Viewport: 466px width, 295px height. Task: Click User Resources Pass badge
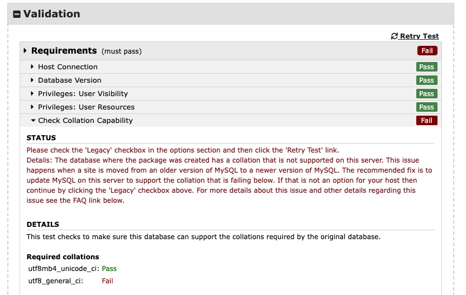pos(426,107)
